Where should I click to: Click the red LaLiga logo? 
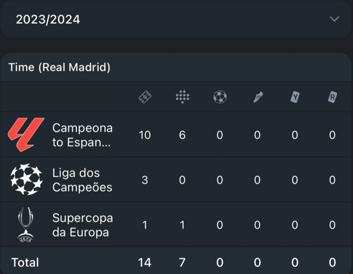click(26, 135)
